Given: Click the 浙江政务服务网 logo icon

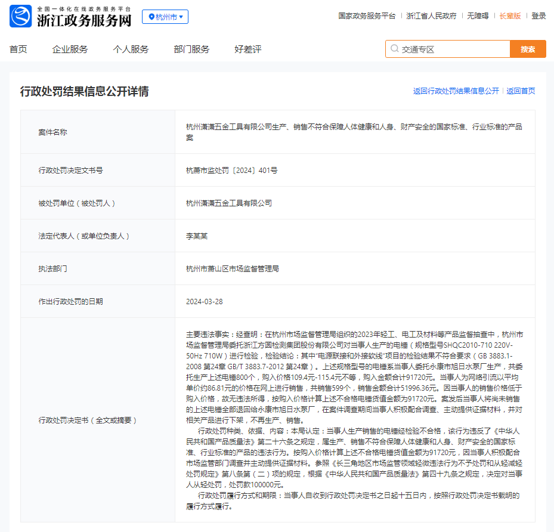Looking at the screenshot, I should (20, 16).
